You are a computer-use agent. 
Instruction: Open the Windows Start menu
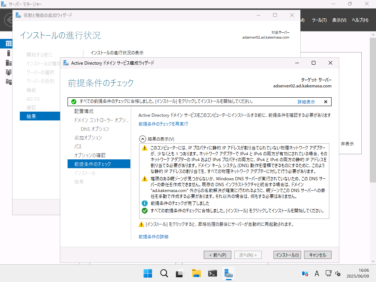tap(148, 273)
